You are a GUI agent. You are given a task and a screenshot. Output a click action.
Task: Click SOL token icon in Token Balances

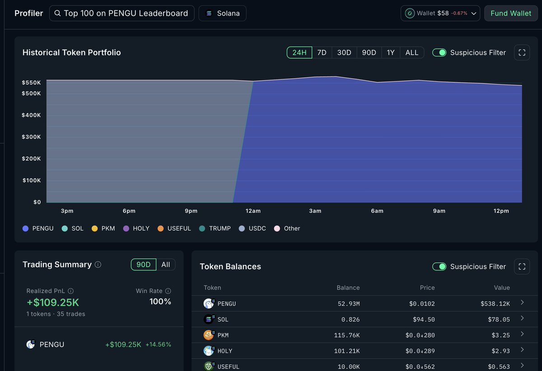pyautogui.click(x=208, y=319)
